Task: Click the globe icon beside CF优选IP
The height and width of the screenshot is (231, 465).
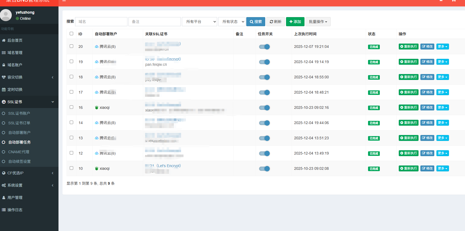Action: tap(4, 173)
